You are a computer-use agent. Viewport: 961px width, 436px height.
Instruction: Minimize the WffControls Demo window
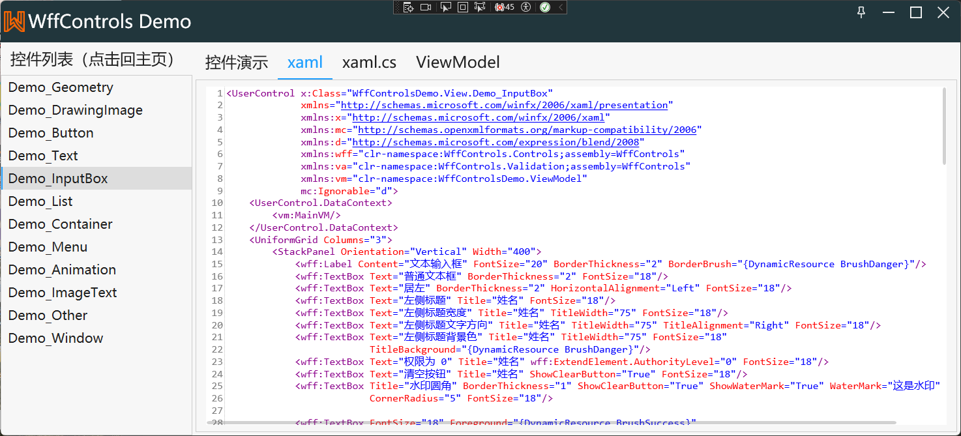(889, 12)
